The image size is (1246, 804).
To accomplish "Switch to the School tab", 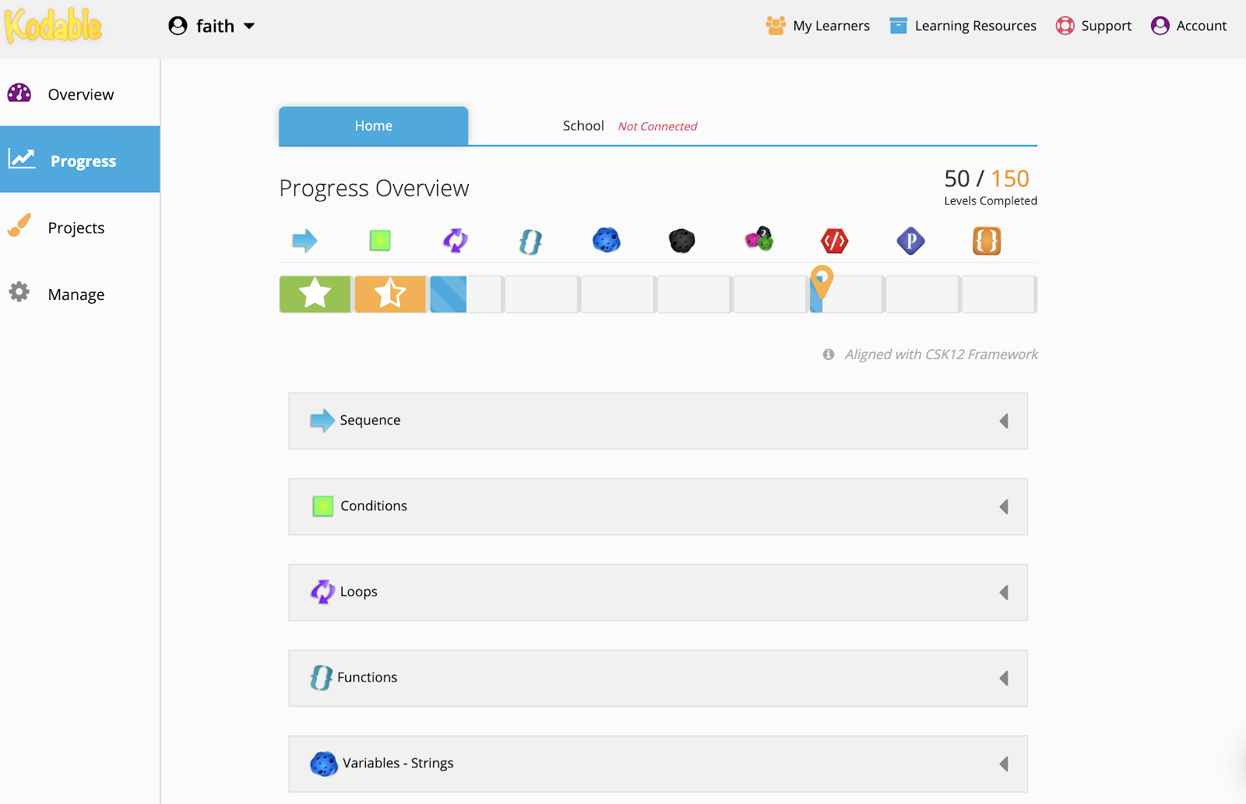I will coord(583,125).
